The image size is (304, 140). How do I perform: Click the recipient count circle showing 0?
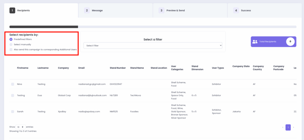click(290, 42)
